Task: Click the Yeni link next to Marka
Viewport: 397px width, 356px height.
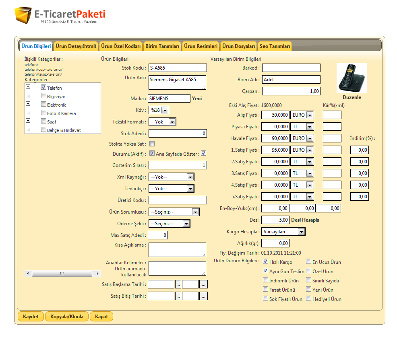Action: pyautogui.click(x=196, y=98)
